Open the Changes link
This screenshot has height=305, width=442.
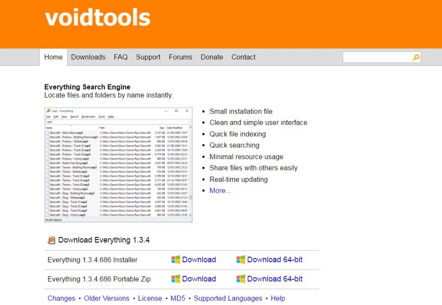(x=61, y=298)
